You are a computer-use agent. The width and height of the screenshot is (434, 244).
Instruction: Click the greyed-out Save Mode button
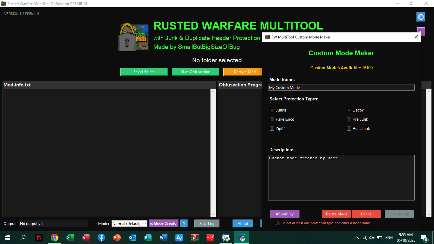pyautogui.click(x=399, y=214)
